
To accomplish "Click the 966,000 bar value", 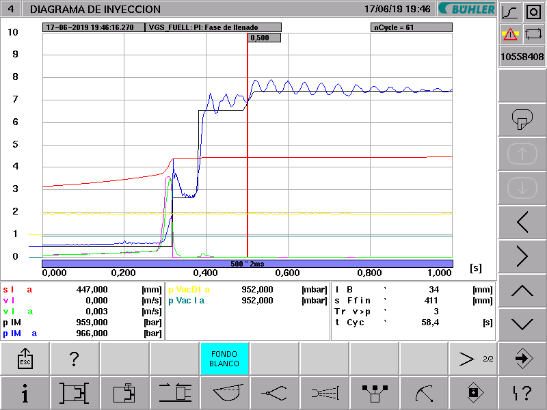I will (92, 333).
